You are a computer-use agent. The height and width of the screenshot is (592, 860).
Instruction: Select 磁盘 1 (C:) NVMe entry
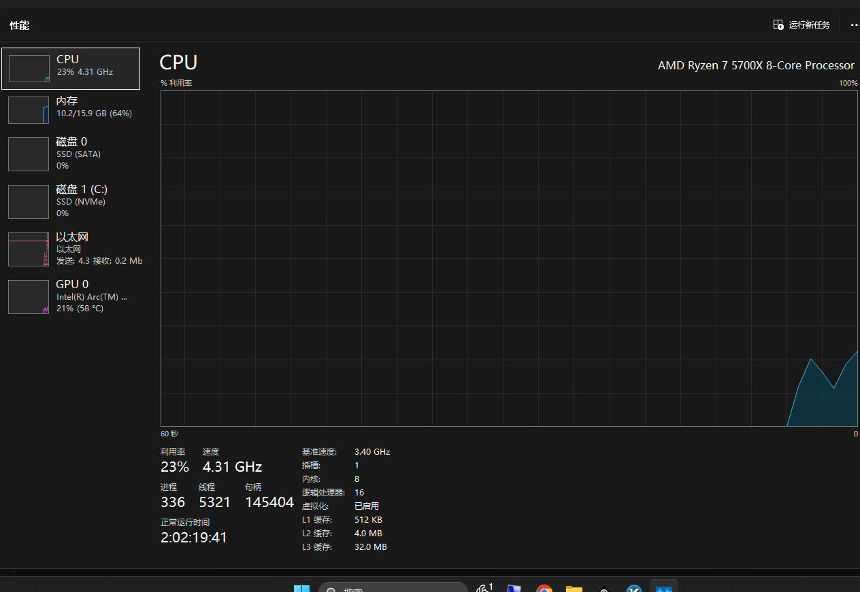(71, 201)
